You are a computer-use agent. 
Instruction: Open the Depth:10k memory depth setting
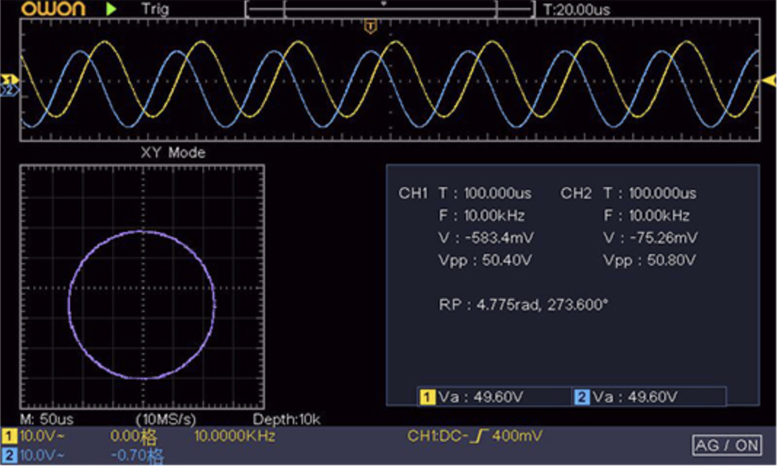tap(286, 420)
